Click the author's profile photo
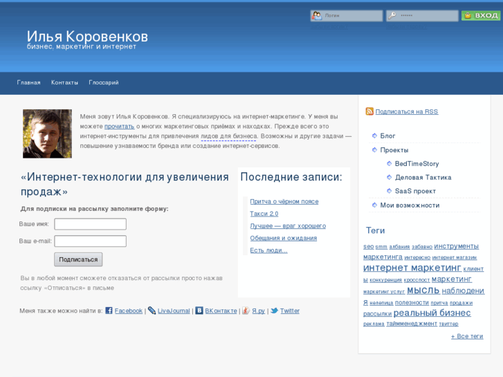The image size is (503, 377). (x=47, y=134)
